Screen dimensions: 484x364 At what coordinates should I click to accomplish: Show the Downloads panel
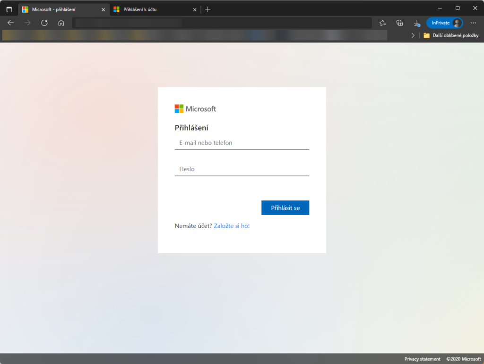416,23
